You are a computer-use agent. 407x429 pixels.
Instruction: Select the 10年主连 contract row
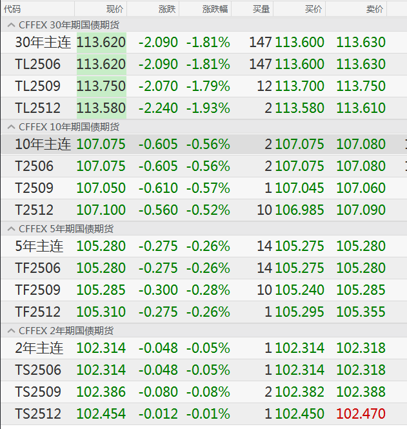coord(43,145)
